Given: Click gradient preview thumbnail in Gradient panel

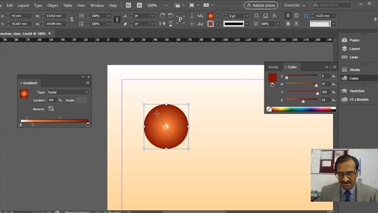Looking at the screenshot, I should coord(24,93).
